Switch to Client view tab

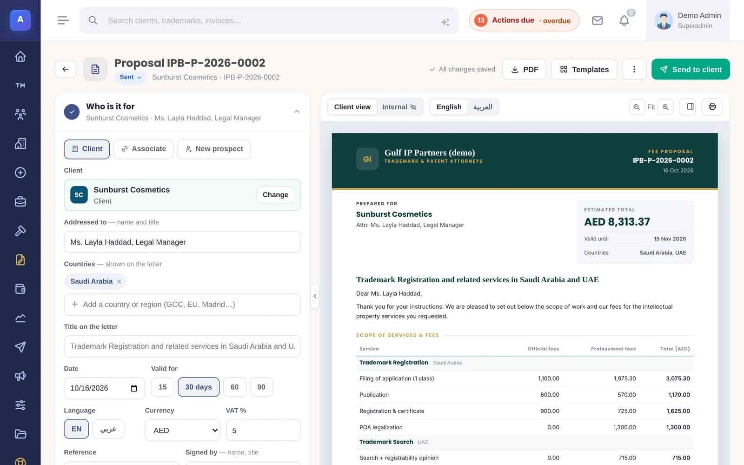(x=352, y=107)
